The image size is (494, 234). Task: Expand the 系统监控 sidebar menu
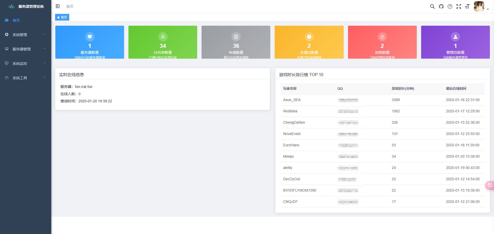click(25, 63)
